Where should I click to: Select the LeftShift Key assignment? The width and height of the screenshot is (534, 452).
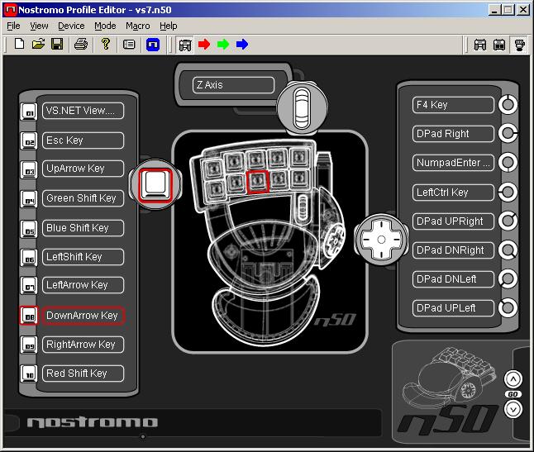click(x=83, y=257)
